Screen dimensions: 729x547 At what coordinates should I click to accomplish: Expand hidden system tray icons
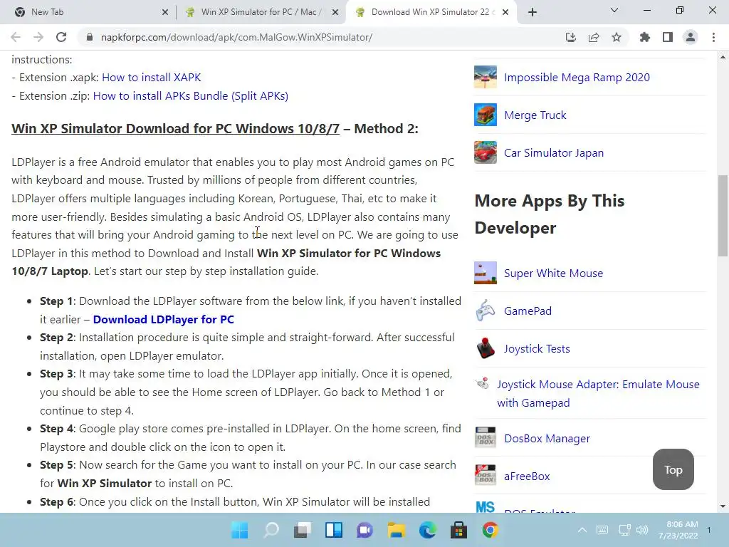click(x=582, y=530)
